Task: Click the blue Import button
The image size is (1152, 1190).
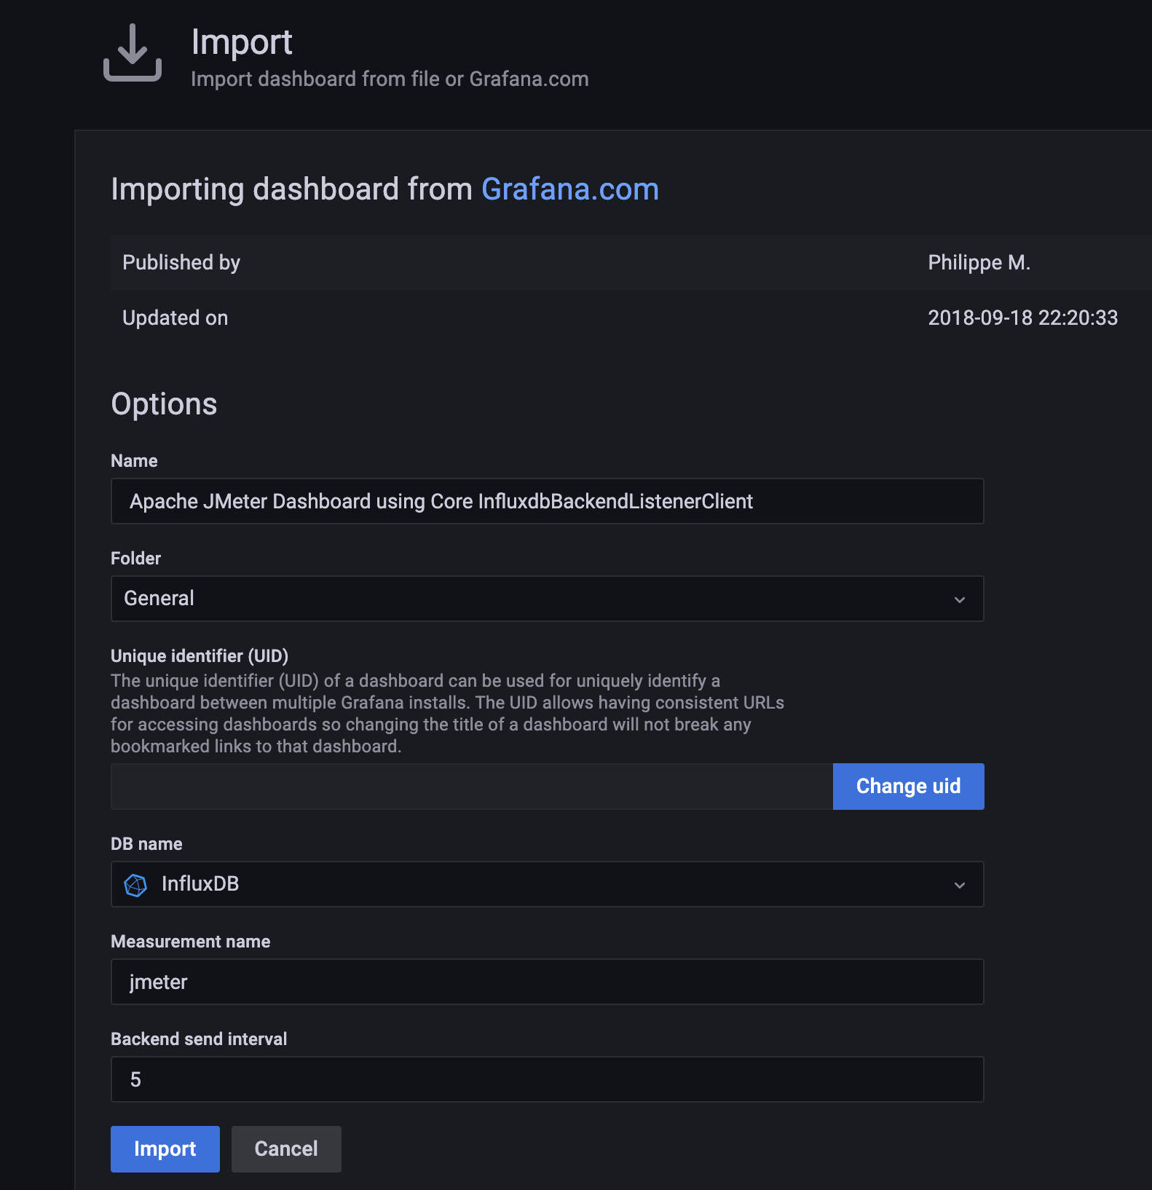Action: [165, 1149]
